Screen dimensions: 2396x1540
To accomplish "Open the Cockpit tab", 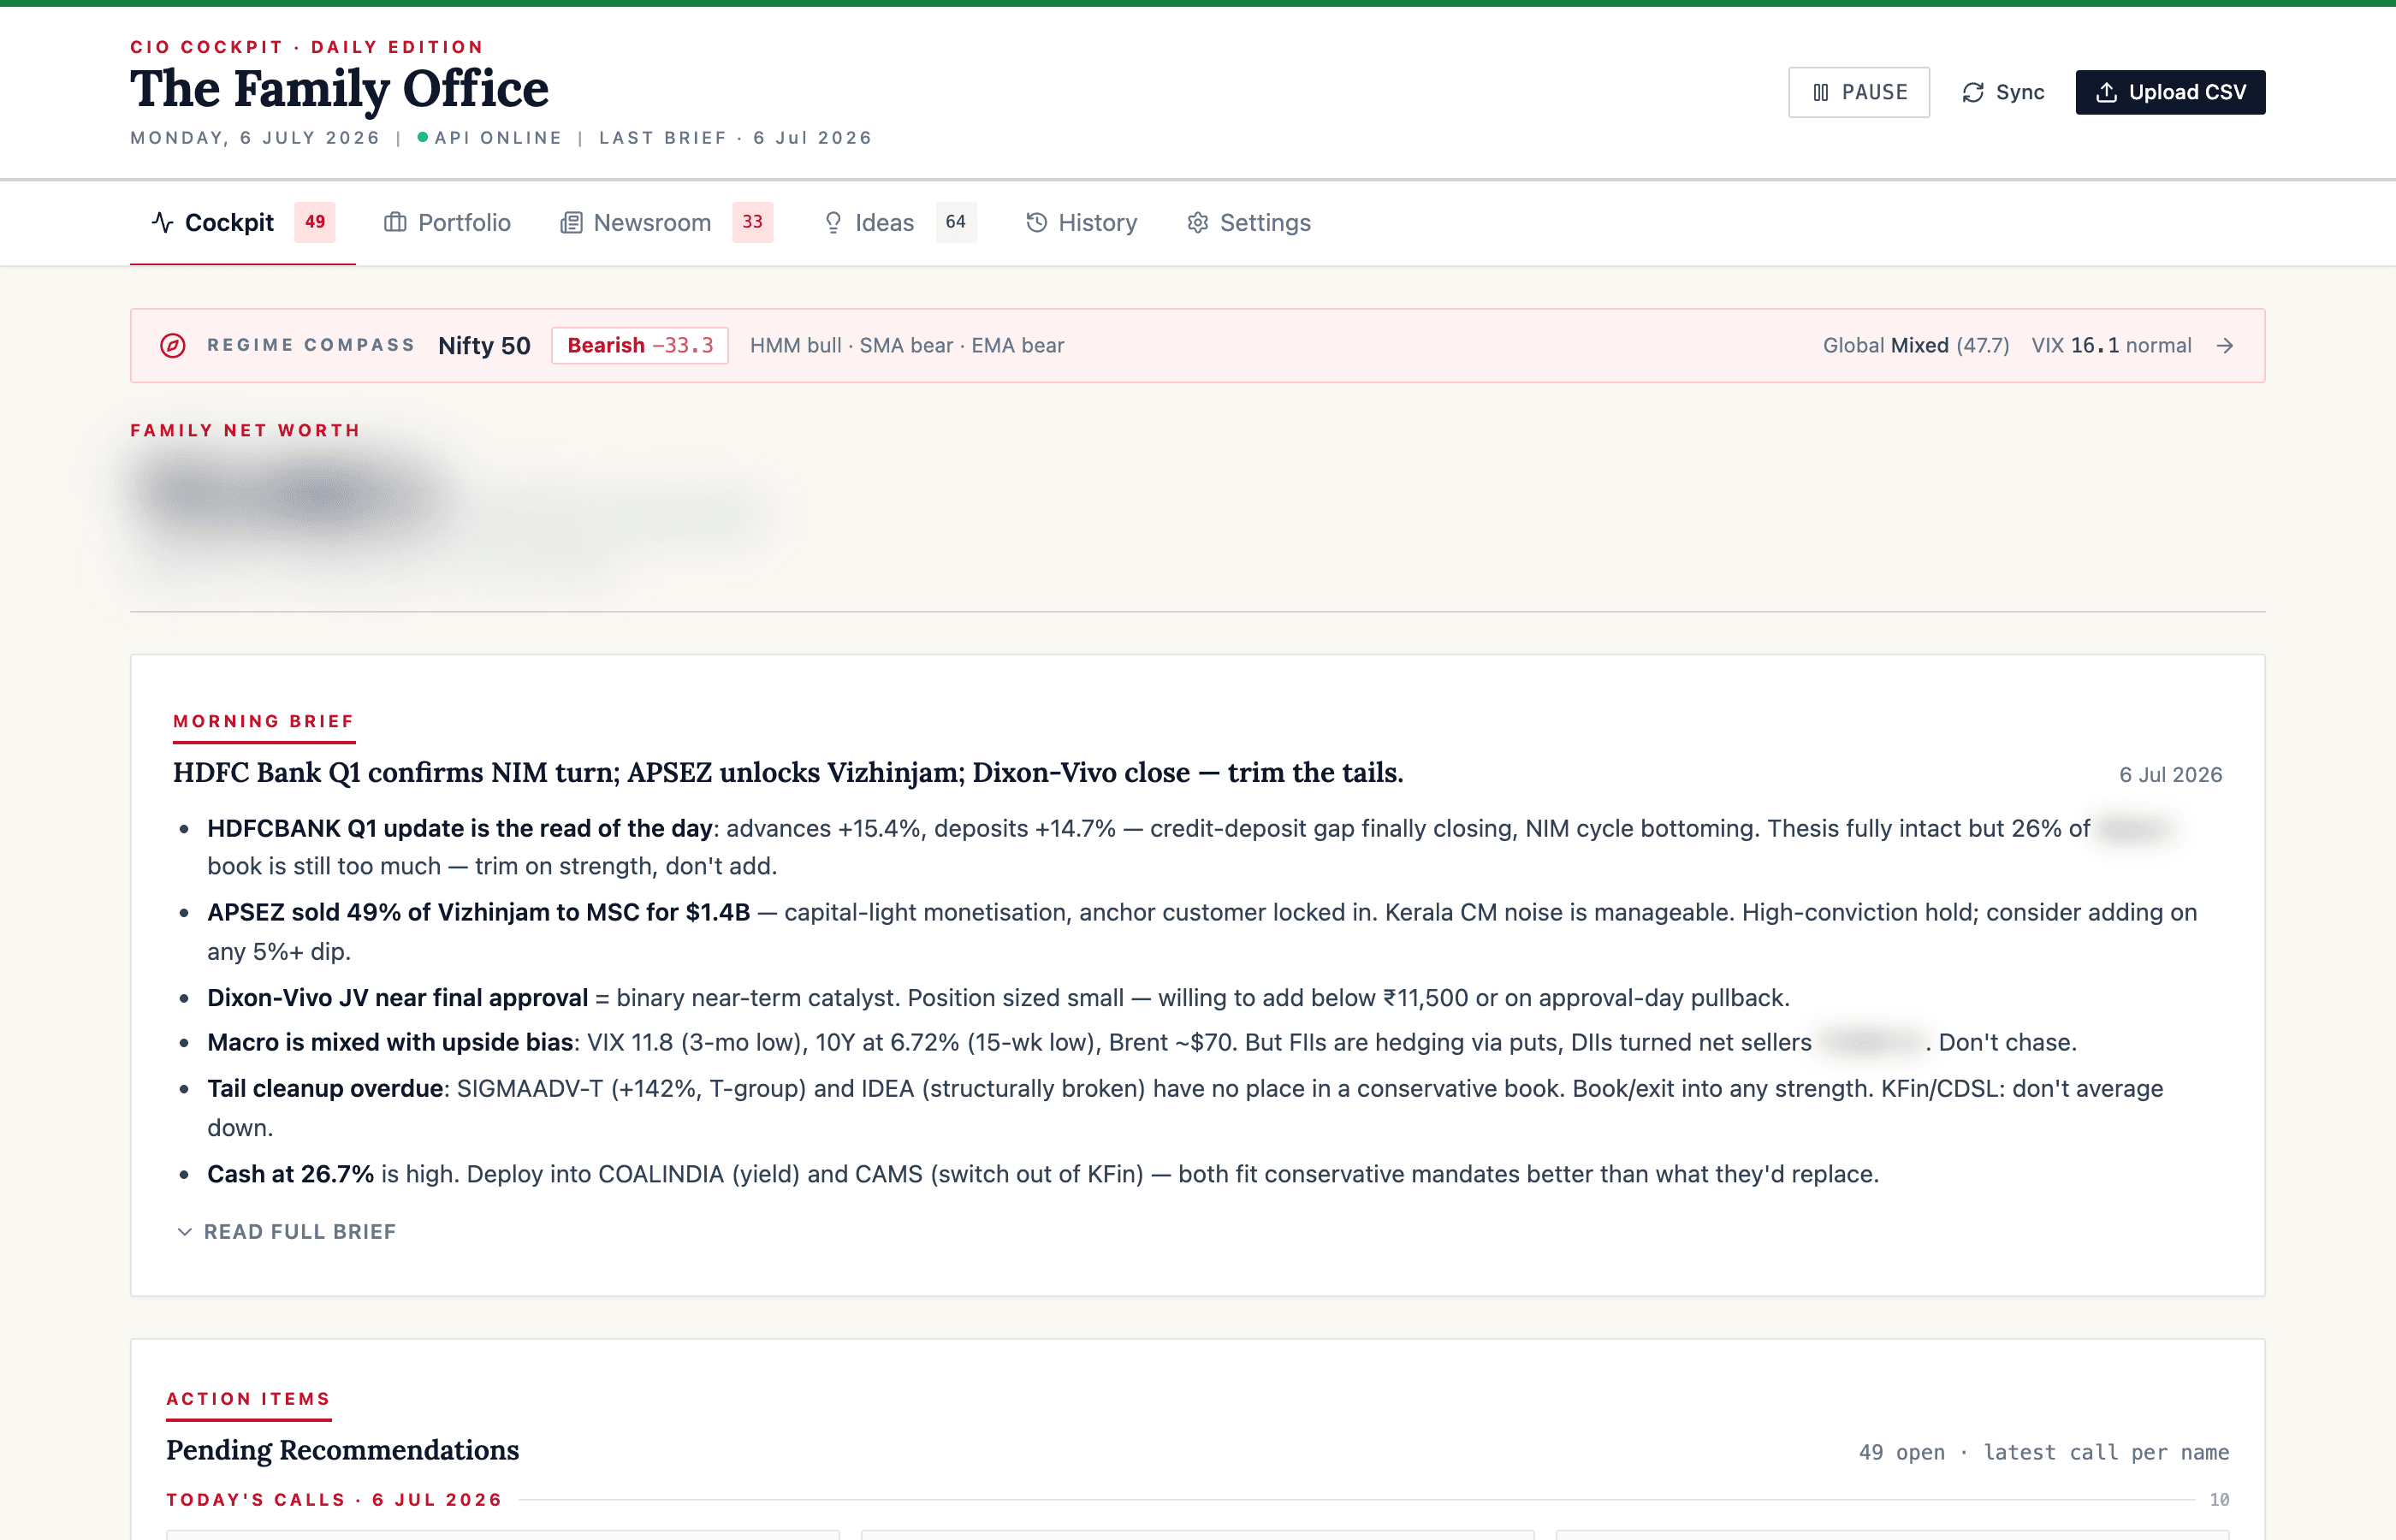I will tap(242, 222).
